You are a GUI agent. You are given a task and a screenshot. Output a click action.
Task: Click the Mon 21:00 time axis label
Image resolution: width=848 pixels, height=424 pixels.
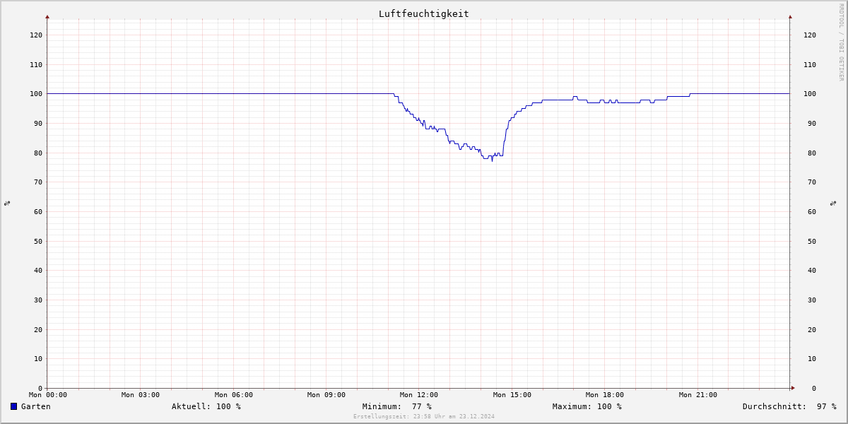(698, 395)
